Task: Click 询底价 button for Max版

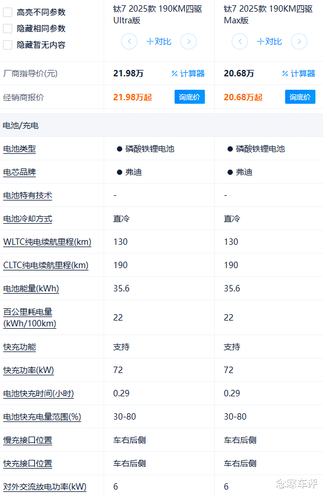Action: click(300, 97)
